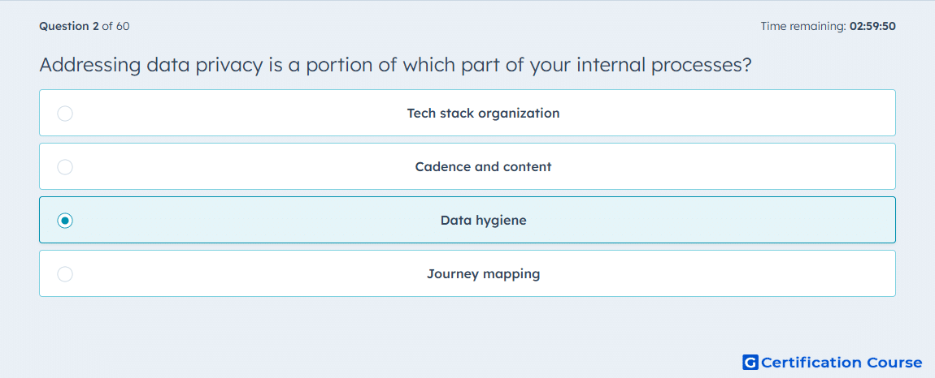Click the bold "Question 2" text
Screen dimensions: 935x378
point(69,26)
